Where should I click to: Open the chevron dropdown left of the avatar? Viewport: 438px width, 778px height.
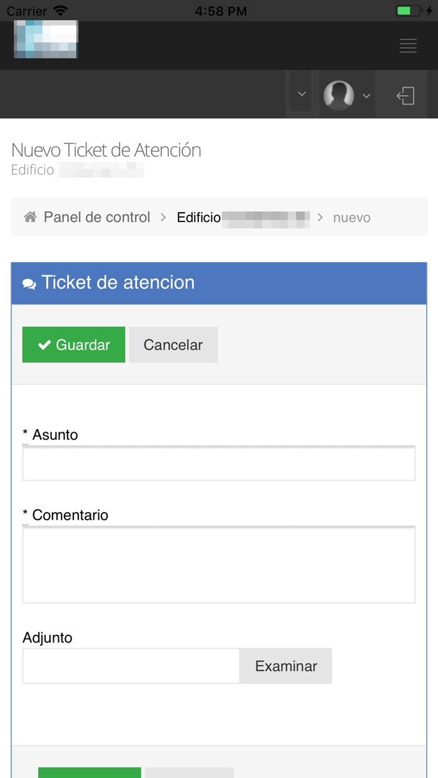302,93
